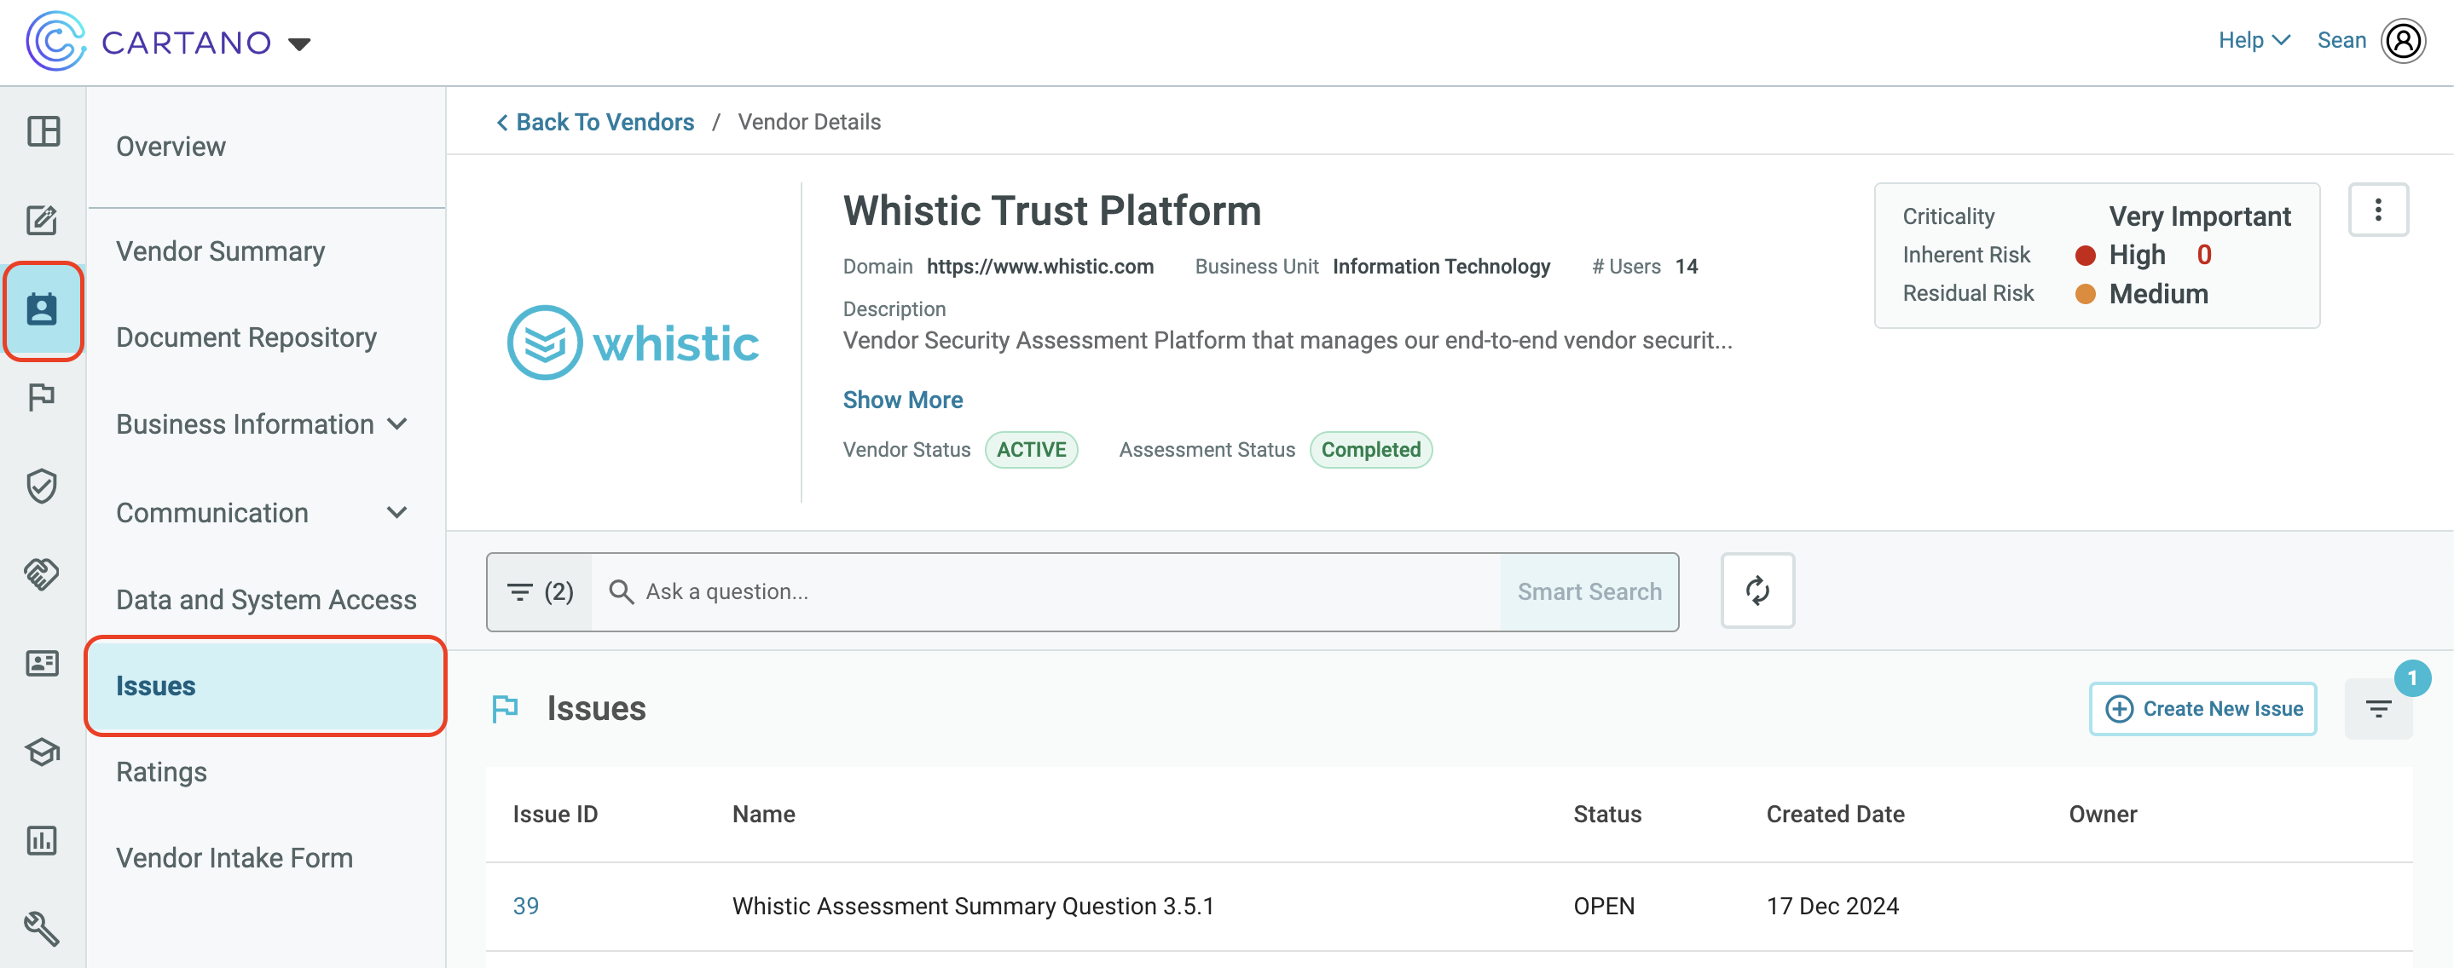Open the issues table filter icon

tap(2377, 709)
